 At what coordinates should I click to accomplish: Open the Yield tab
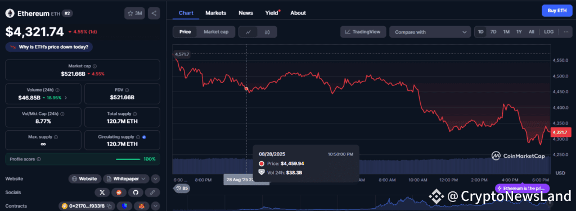[x=272, y=13]
